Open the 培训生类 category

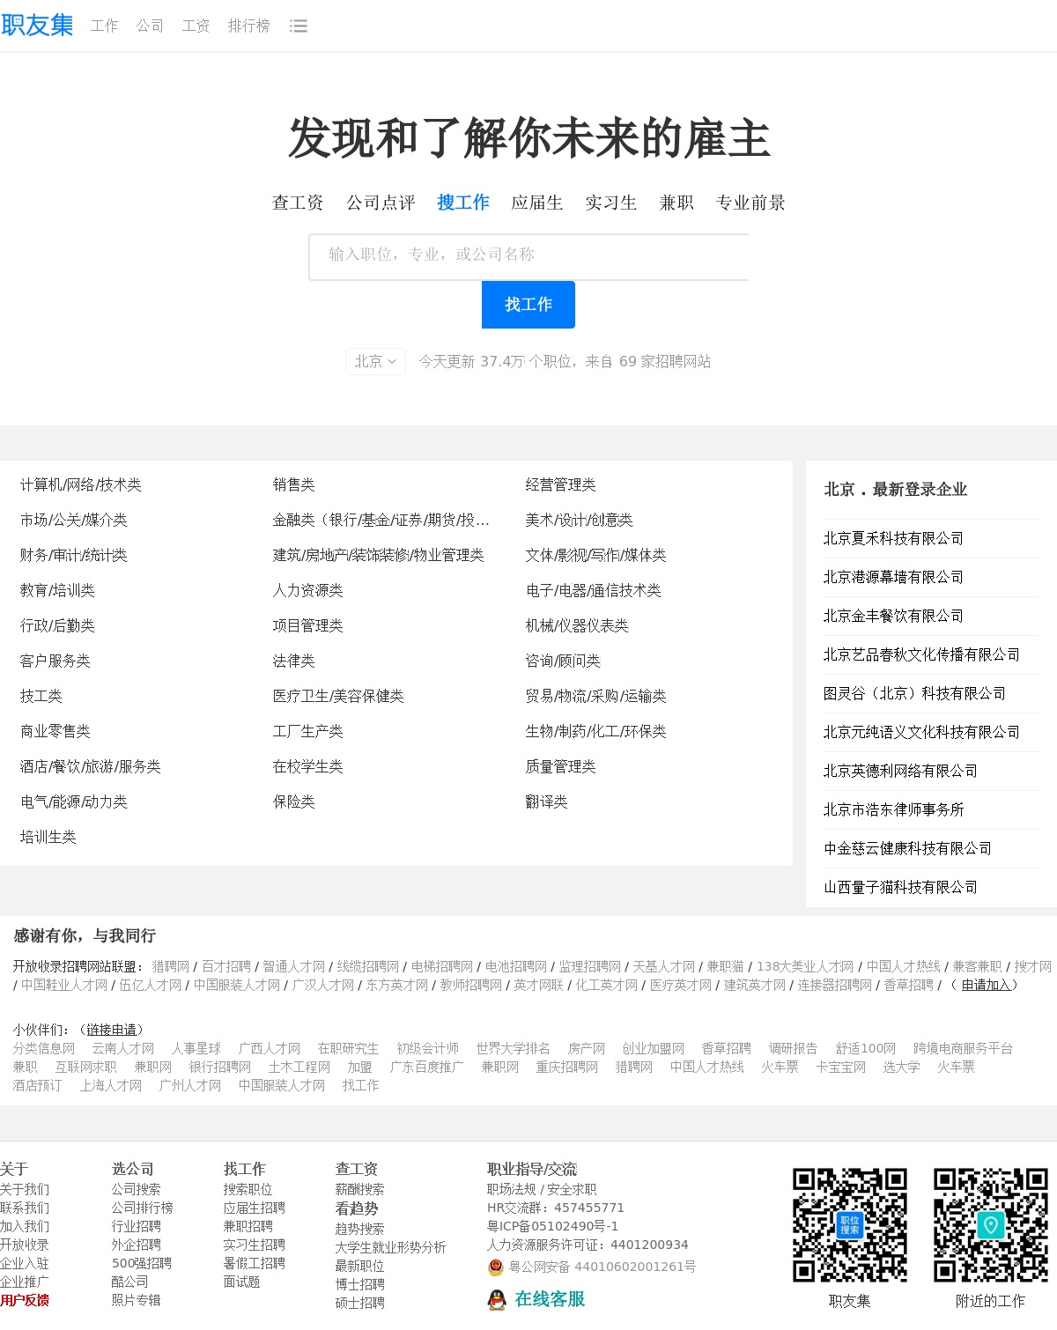tap(48, 837)
